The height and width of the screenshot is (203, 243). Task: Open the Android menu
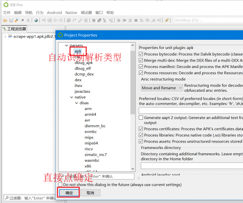point(54,13)
